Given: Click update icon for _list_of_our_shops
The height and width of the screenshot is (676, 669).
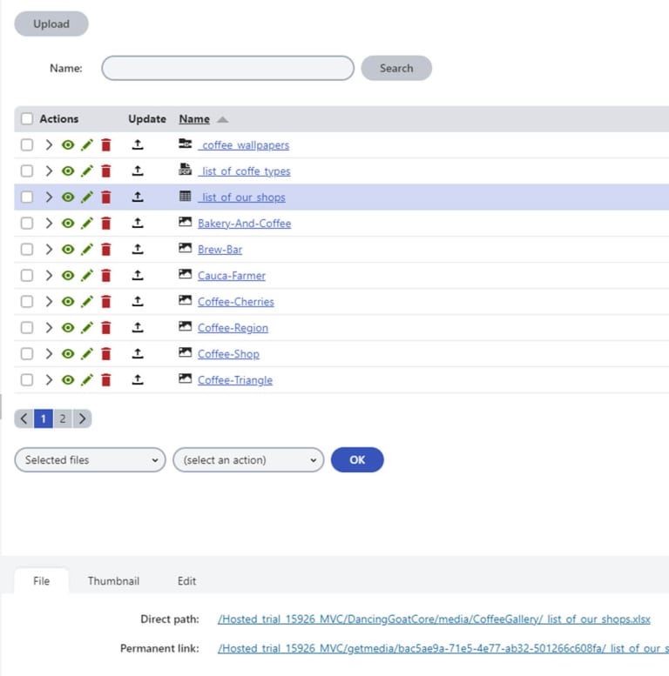Looking at the screenshot, I should pos(138,197).
